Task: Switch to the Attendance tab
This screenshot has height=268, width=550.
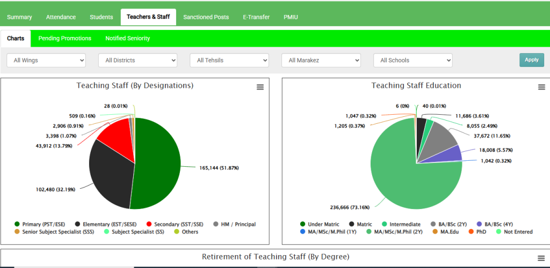Action: click(x=61, y=17)
